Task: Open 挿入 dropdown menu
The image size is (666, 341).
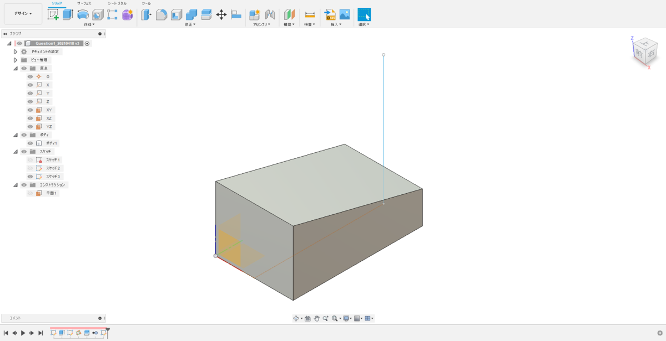Action: pos(336,24)
